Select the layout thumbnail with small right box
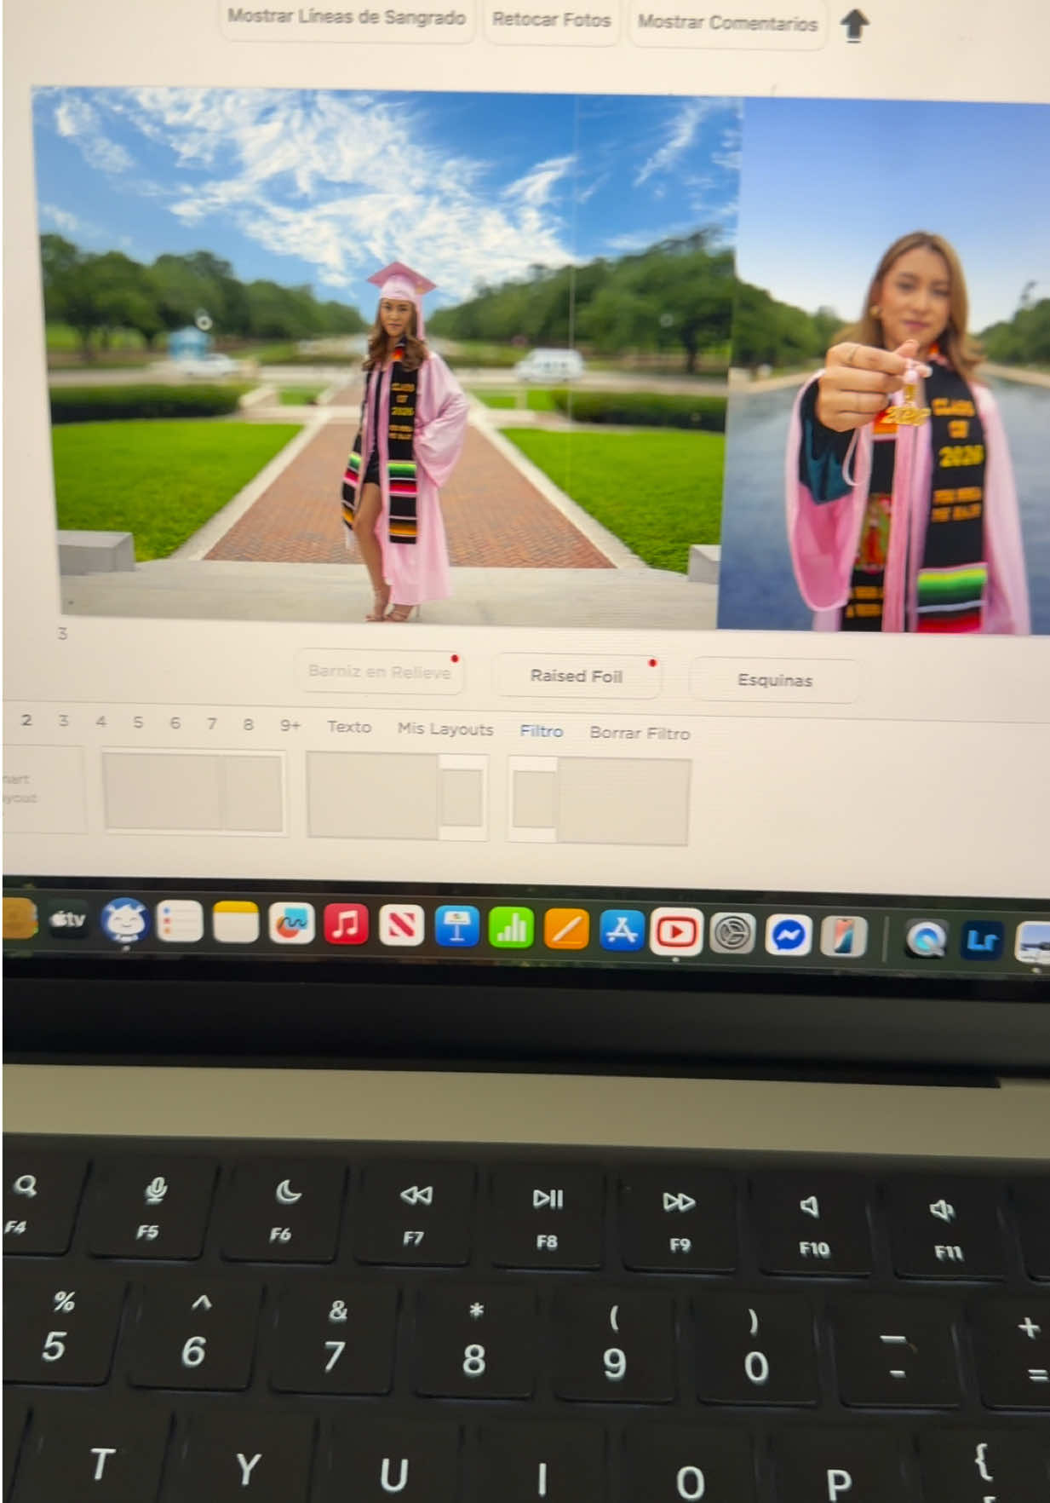This screenshot has height=1503, width=1050. tap(398, 797)
